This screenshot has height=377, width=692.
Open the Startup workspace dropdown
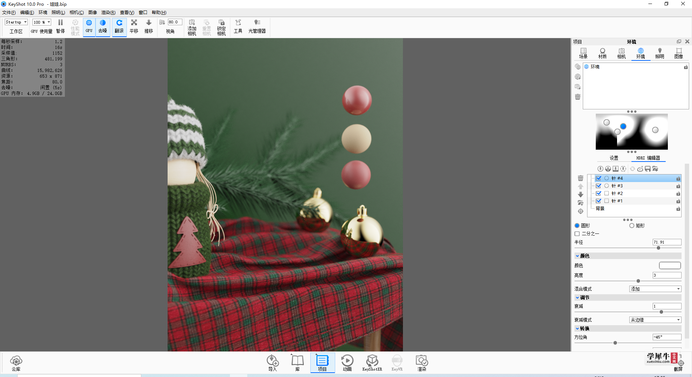click(16, 22)
